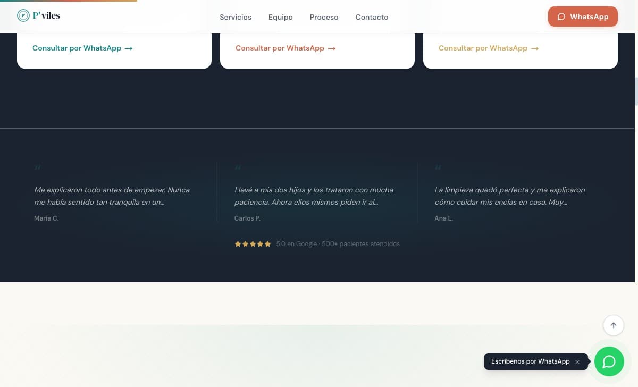Click the green WhatsApp header button
The image size is (638, 387).
pyautogui.click(x=583, y=16)
